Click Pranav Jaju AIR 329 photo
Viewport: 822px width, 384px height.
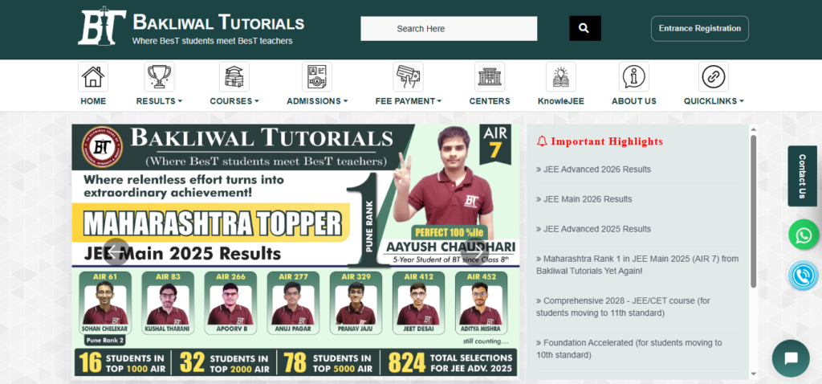point(356,304)
